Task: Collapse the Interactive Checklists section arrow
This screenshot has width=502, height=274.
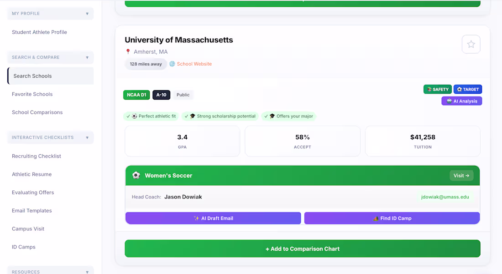Action: 87,137
